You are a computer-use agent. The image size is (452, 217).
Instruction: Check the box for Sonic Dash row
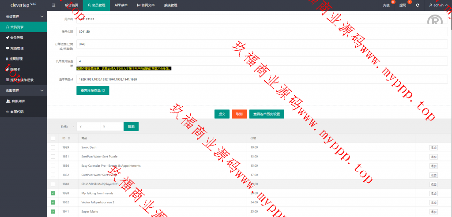[53, 147]
